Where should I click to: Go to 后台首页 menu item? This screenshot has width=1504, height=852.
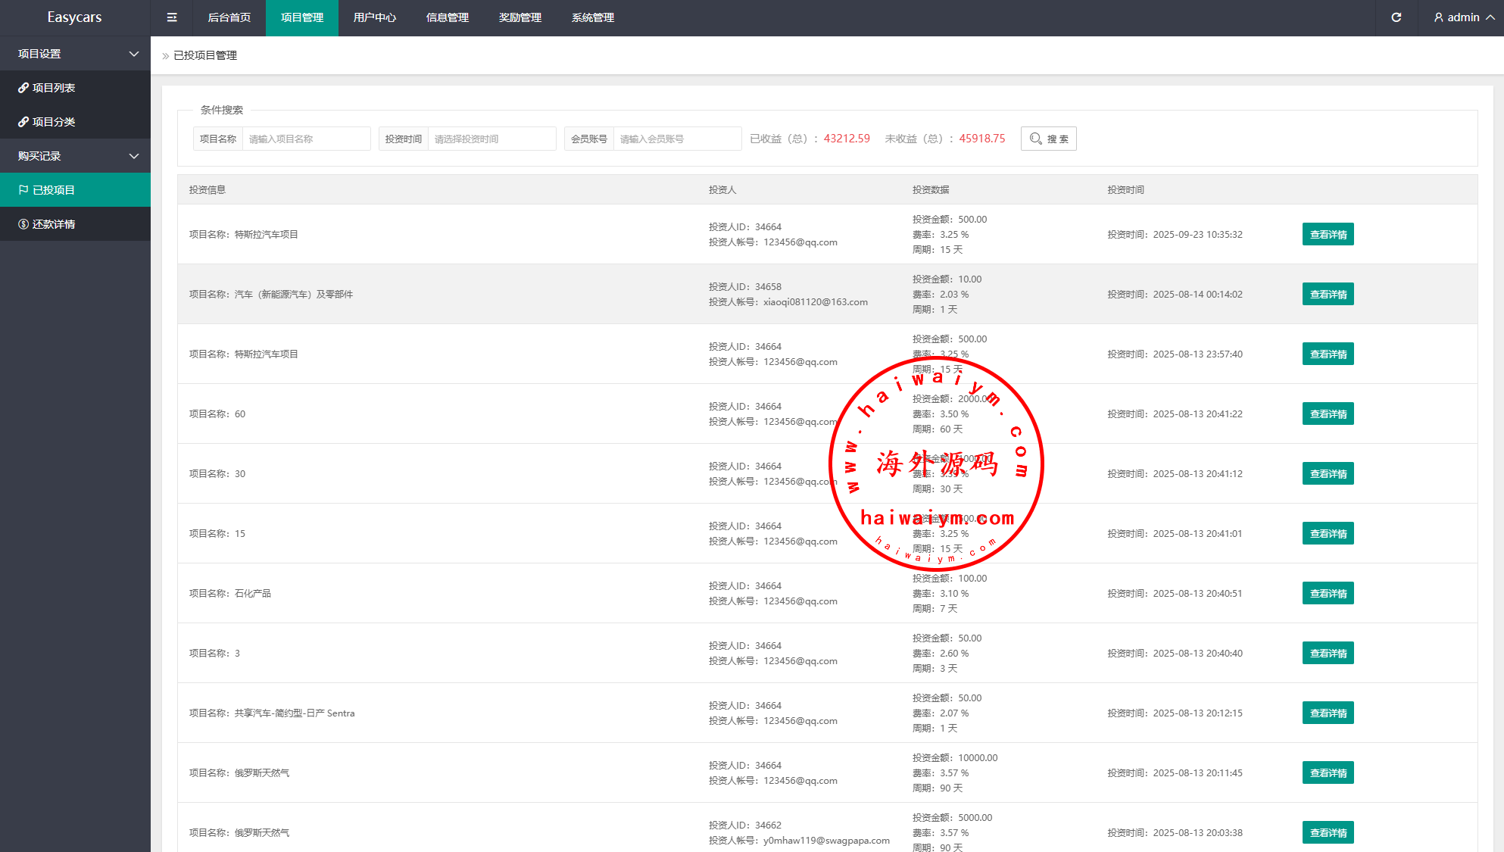(x=229, y=17)
